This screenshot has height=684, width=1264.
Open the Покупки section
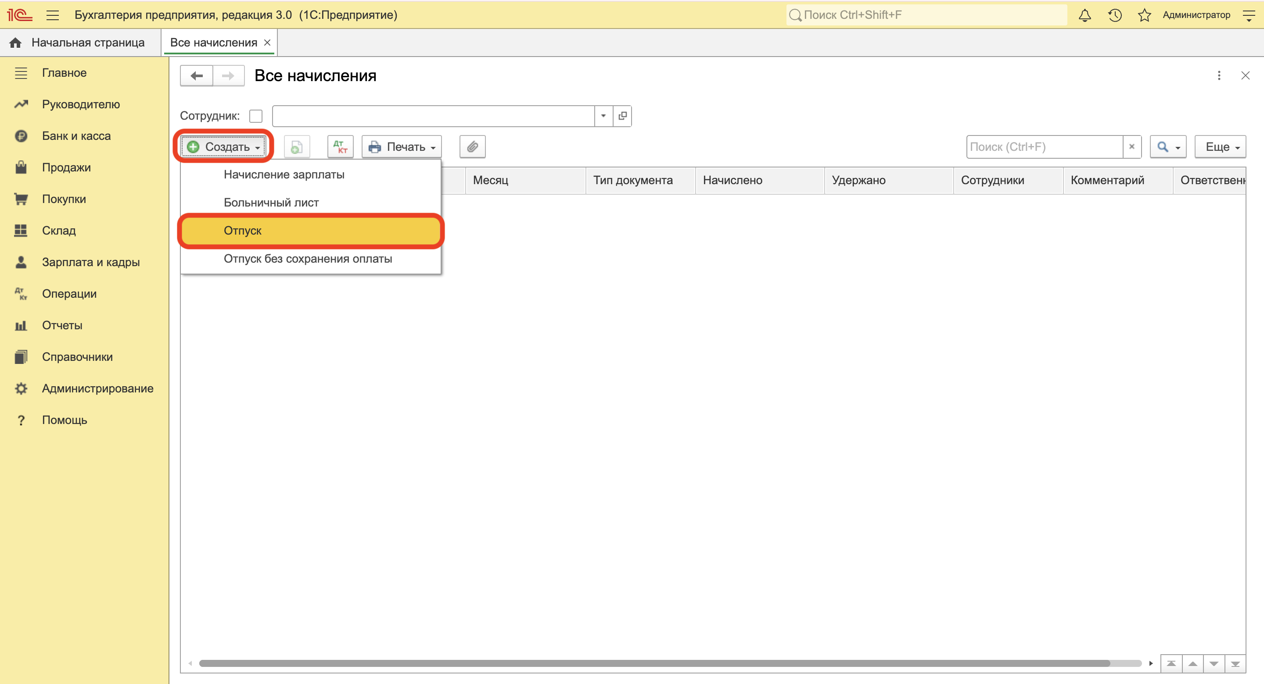pos(84,199)
